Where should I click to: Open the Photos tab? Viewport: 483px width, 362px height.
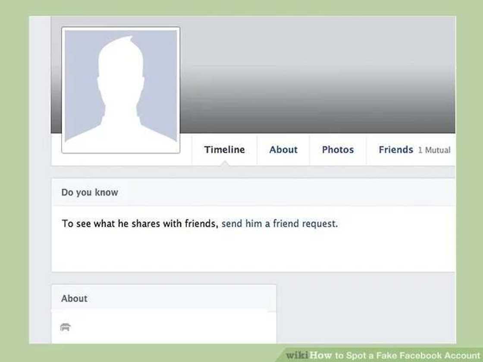click(338, 150)
